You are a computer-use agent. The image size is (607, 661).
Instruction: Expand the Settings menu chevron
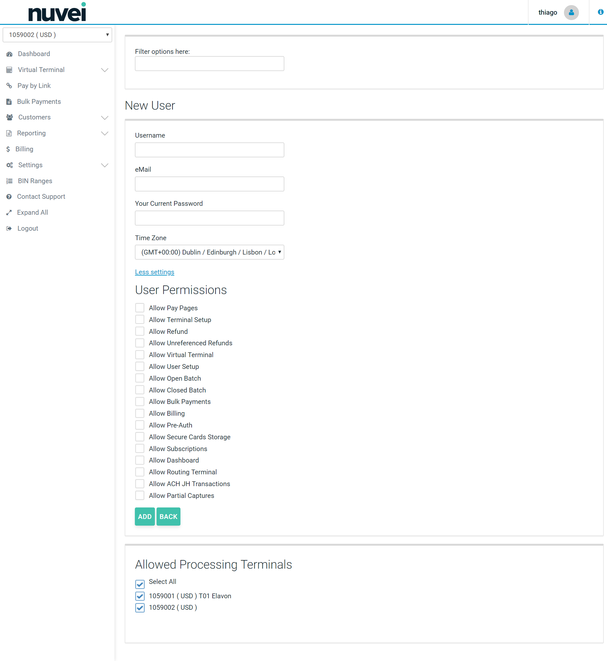coord(105,165)
